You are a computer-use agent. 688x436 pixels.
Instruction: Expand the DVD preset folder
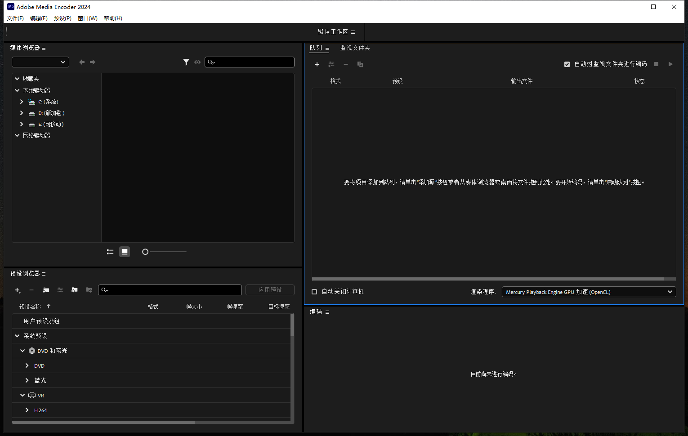pyautogui.click(x=27, y=365)
